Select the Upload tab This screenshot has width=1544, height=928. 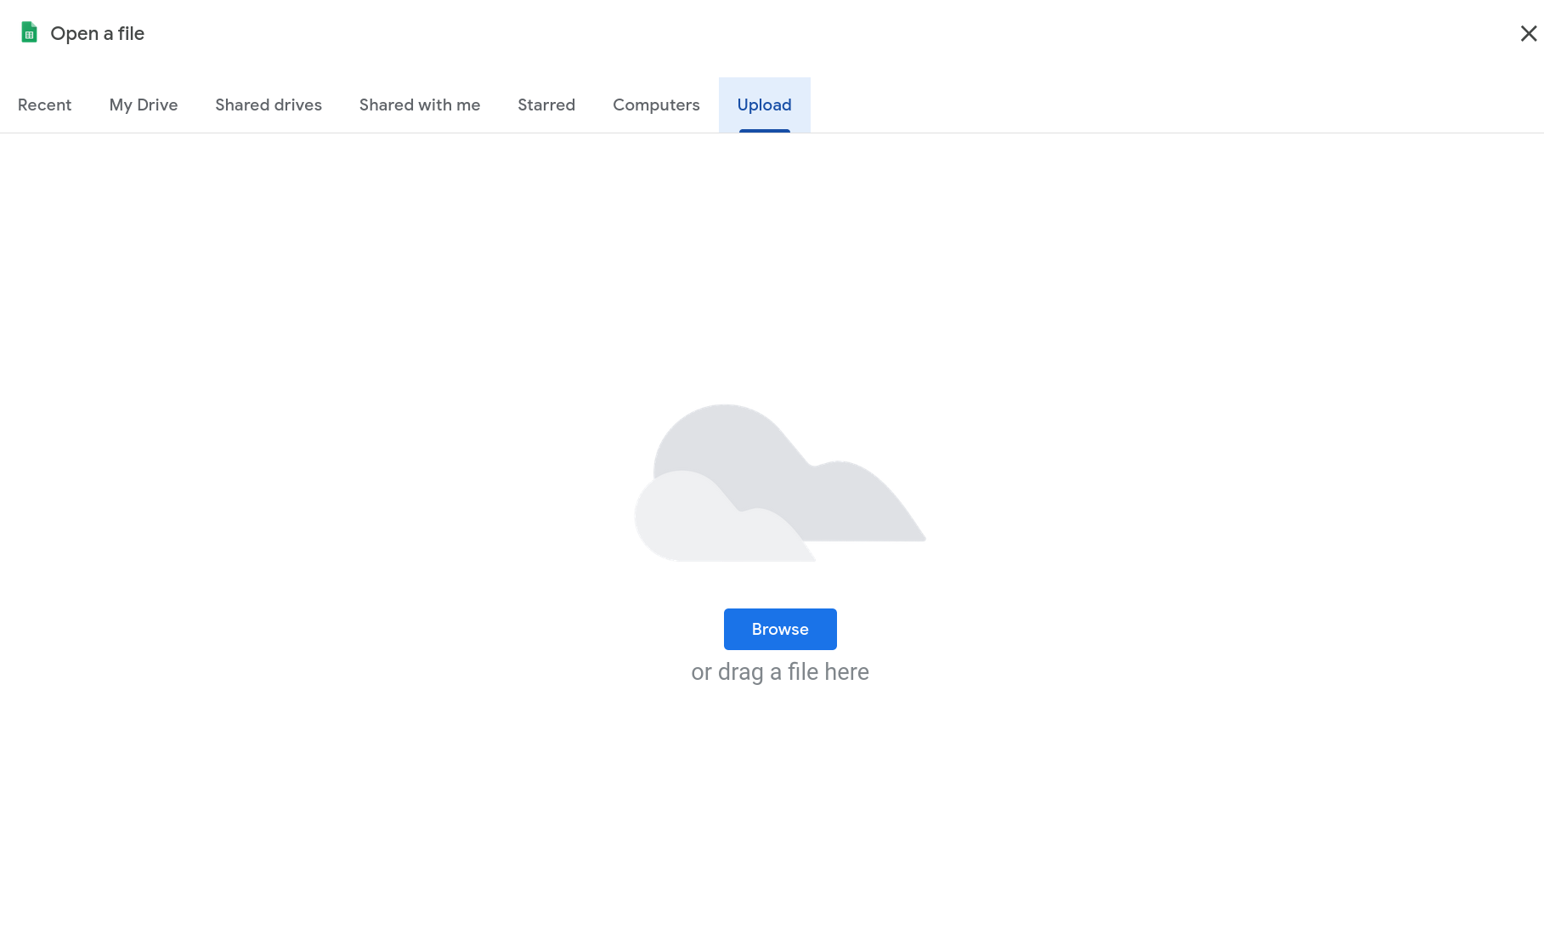[764, 105]
